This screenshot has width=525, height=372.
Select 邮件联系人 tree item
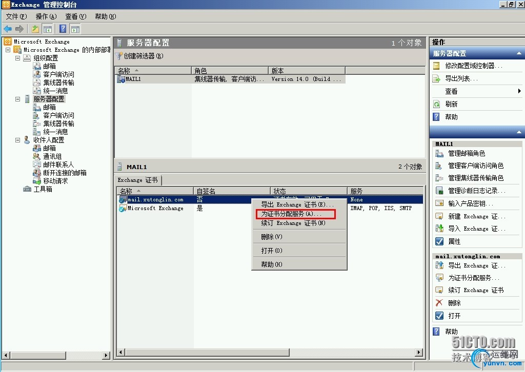click(x=58, y=164)
